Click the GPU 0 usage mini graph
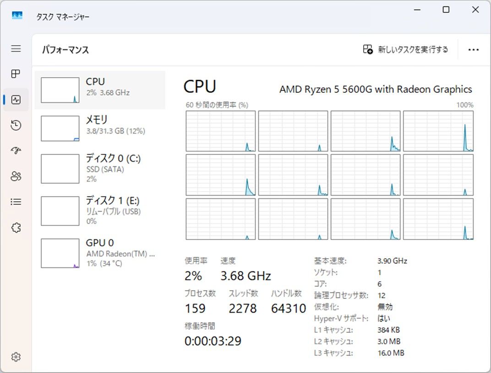The width and height of the screenshot is (491, 373). [60, 253]
